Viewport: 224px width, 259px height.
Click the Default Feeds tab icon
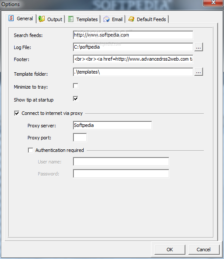pos(131,19)
